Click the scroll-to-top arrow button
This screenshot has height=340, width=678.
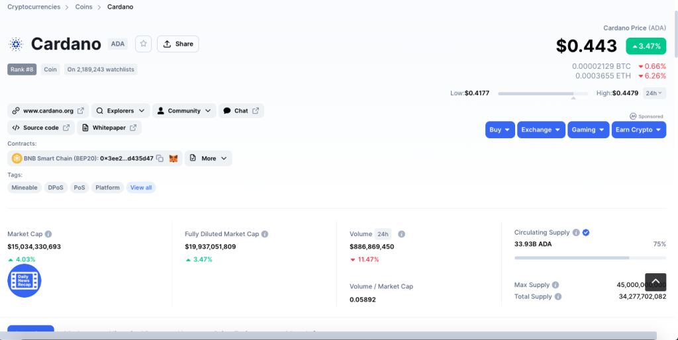(x=655, y=282)
